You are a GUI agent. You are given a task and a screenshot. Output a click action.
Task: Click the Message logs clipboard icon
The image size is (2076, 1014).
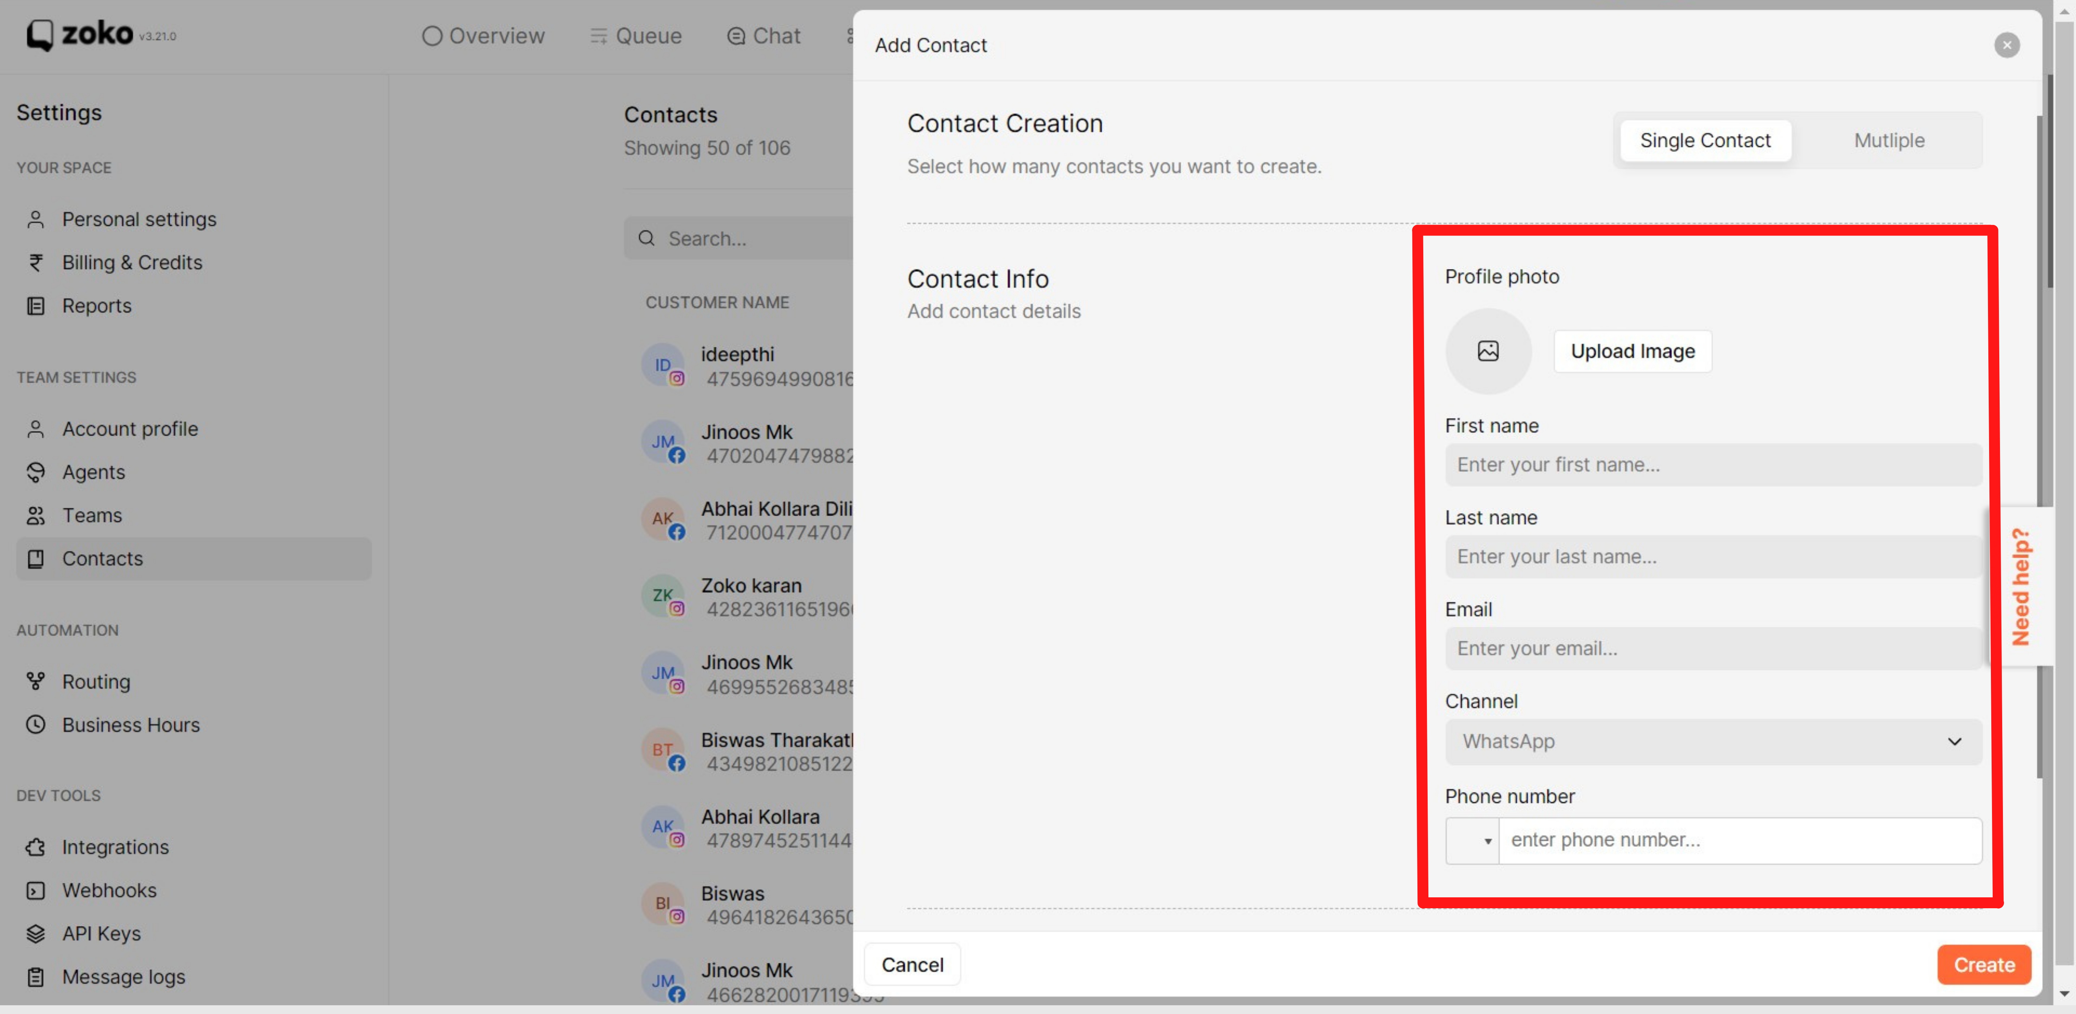click(x=36, y=977)
